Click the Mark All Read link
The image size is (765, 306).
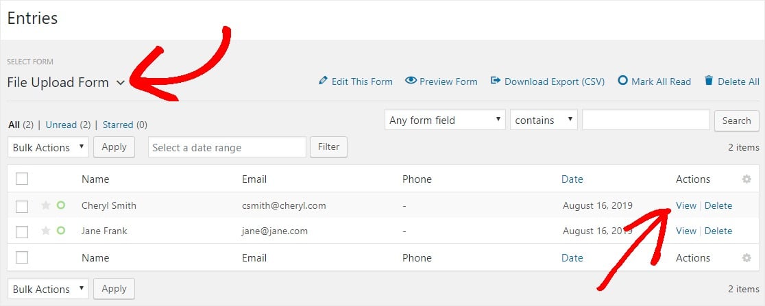pyautogui.click(x=661, y=81)
